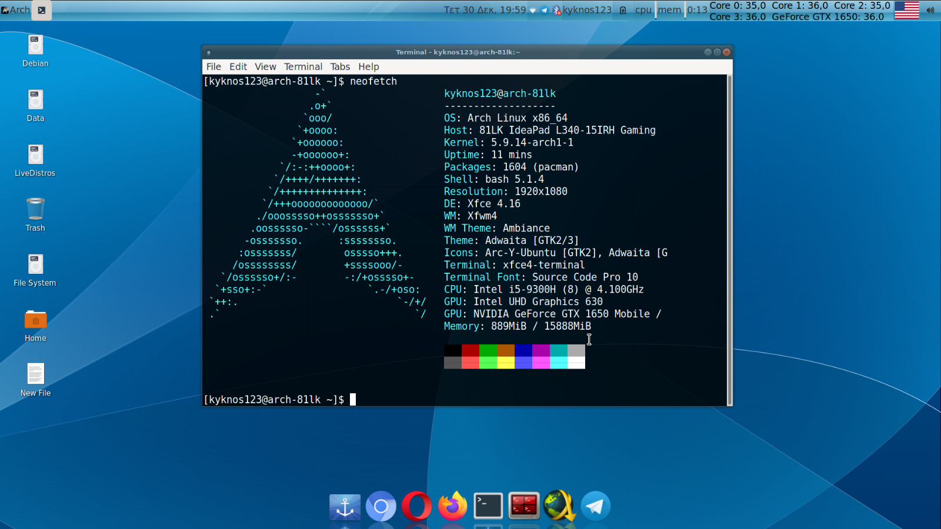Click the 'kyknos123@arch-81lk' neofetch title

pos(500,93)
